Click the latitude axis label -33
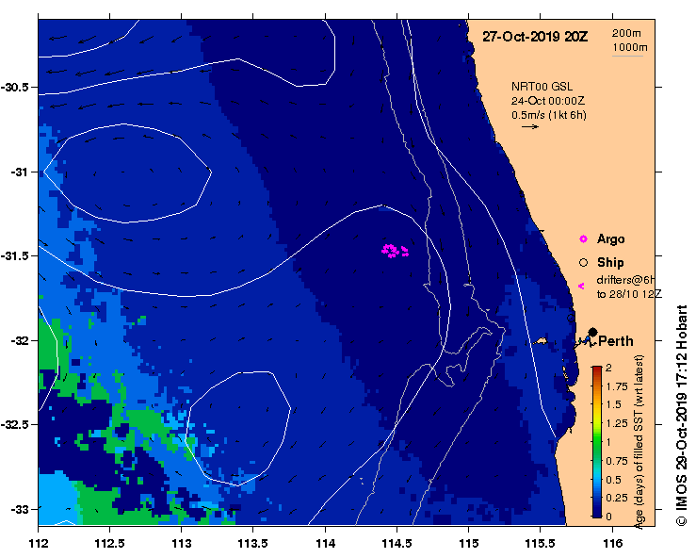 point(19,510)
